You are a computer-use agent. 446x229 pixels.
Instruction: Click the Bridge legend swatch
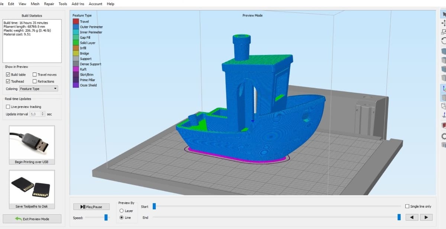tap(76, 53)
